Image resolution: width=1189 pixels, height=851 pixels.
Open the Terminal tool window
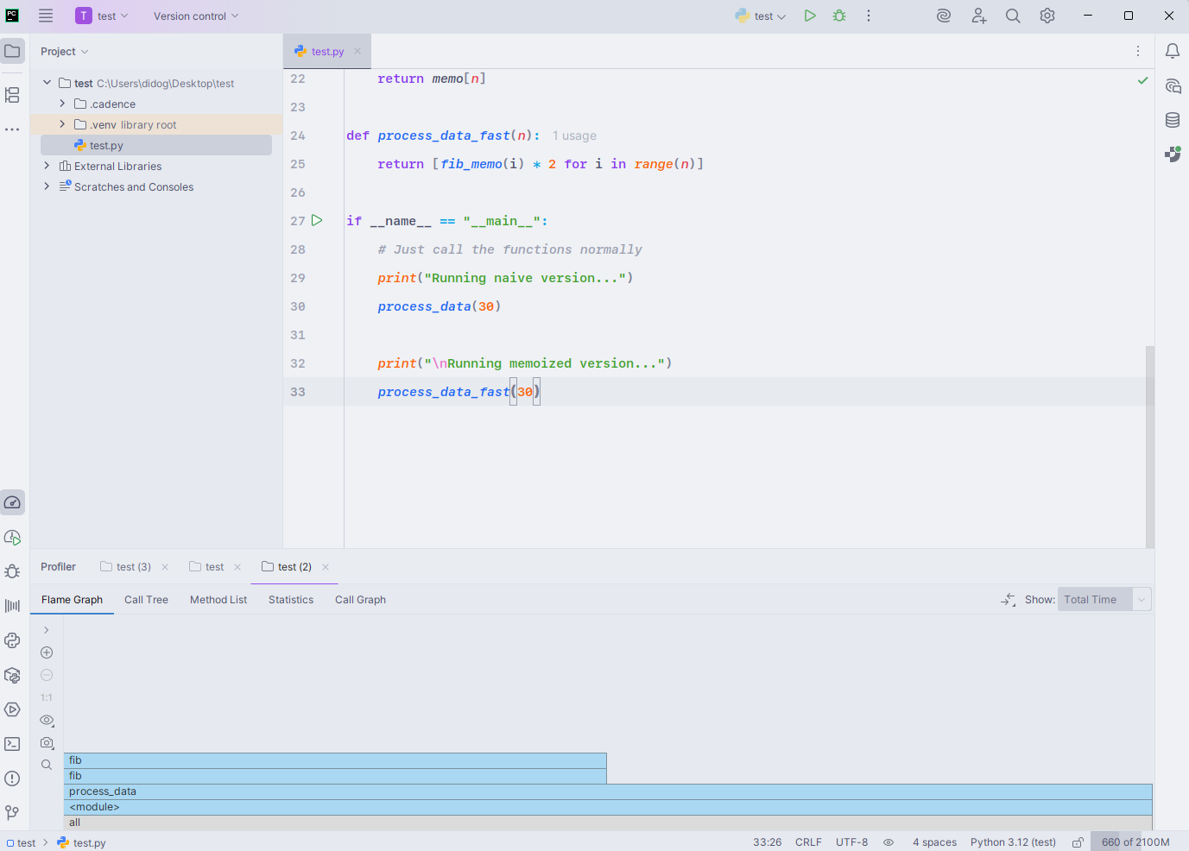pyautogui.click(x=12, y=744)
